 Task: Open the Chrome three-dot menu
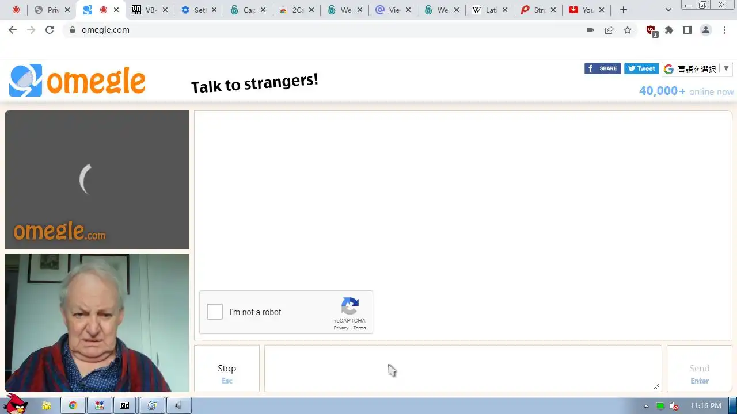(x=724, y=30)
